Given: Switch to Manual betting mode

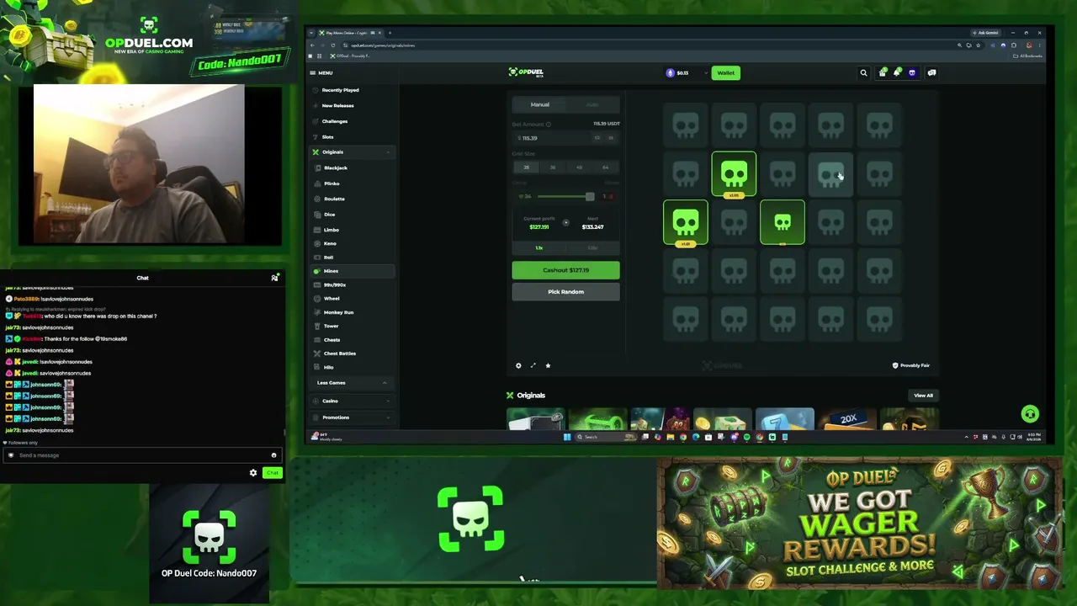Looking at the screenshot, I should pos(540,104).
